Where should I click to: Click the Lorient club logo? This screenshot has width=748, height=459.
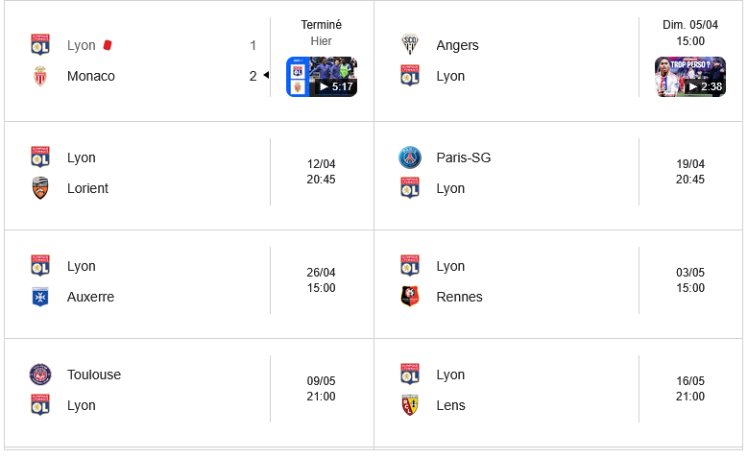point(40,188)
